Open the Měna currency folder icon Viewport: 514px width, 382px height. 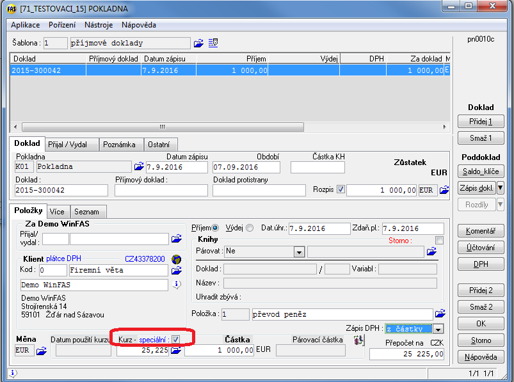pos(42,351)
